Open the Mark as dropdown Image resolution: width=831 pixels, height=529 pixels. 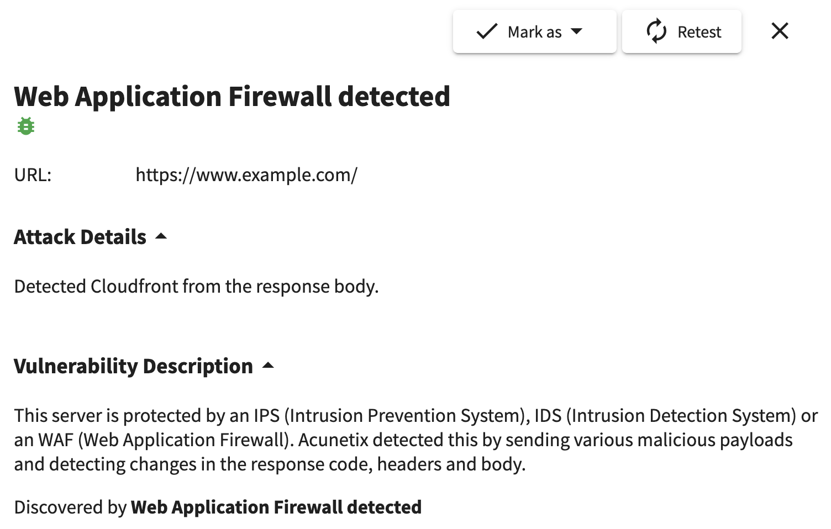coord(534,31)
